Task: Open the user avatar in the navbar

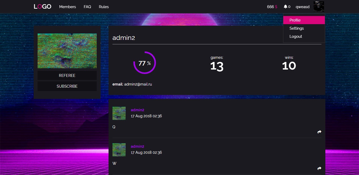Action: [x=319, y=7]
